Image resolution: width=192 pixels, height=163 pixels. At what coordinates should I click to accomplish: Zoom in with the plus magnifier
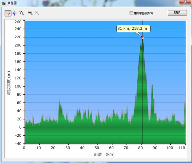[30, 13]
